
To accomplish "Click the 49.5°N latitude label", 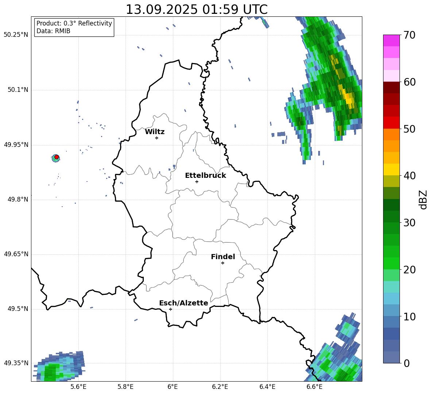I will tap(18, 309).
